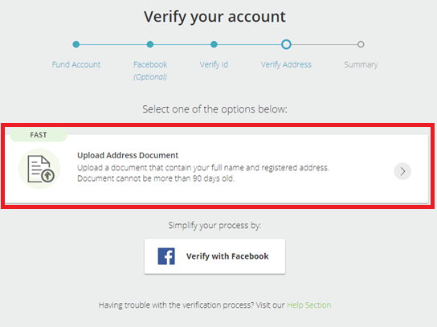Select the Upload Address Document option card

click(x=217, y=170)
